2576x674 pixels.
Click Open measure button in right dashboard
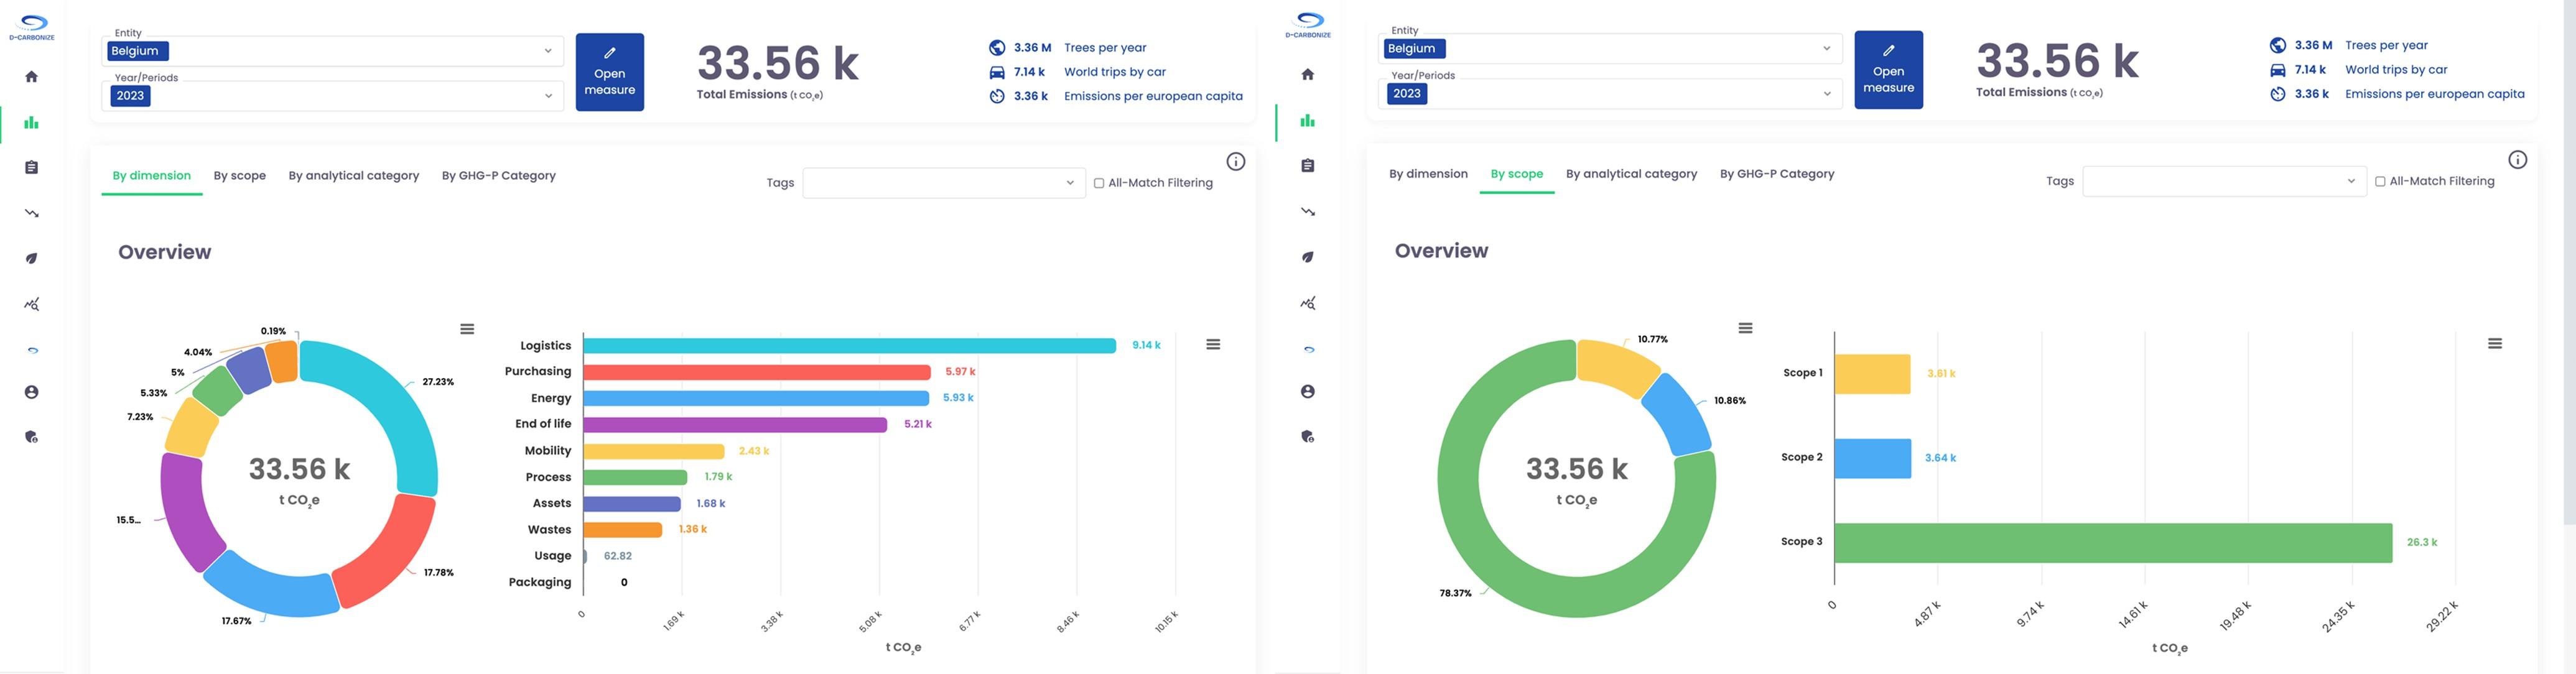coord(1888,70)
